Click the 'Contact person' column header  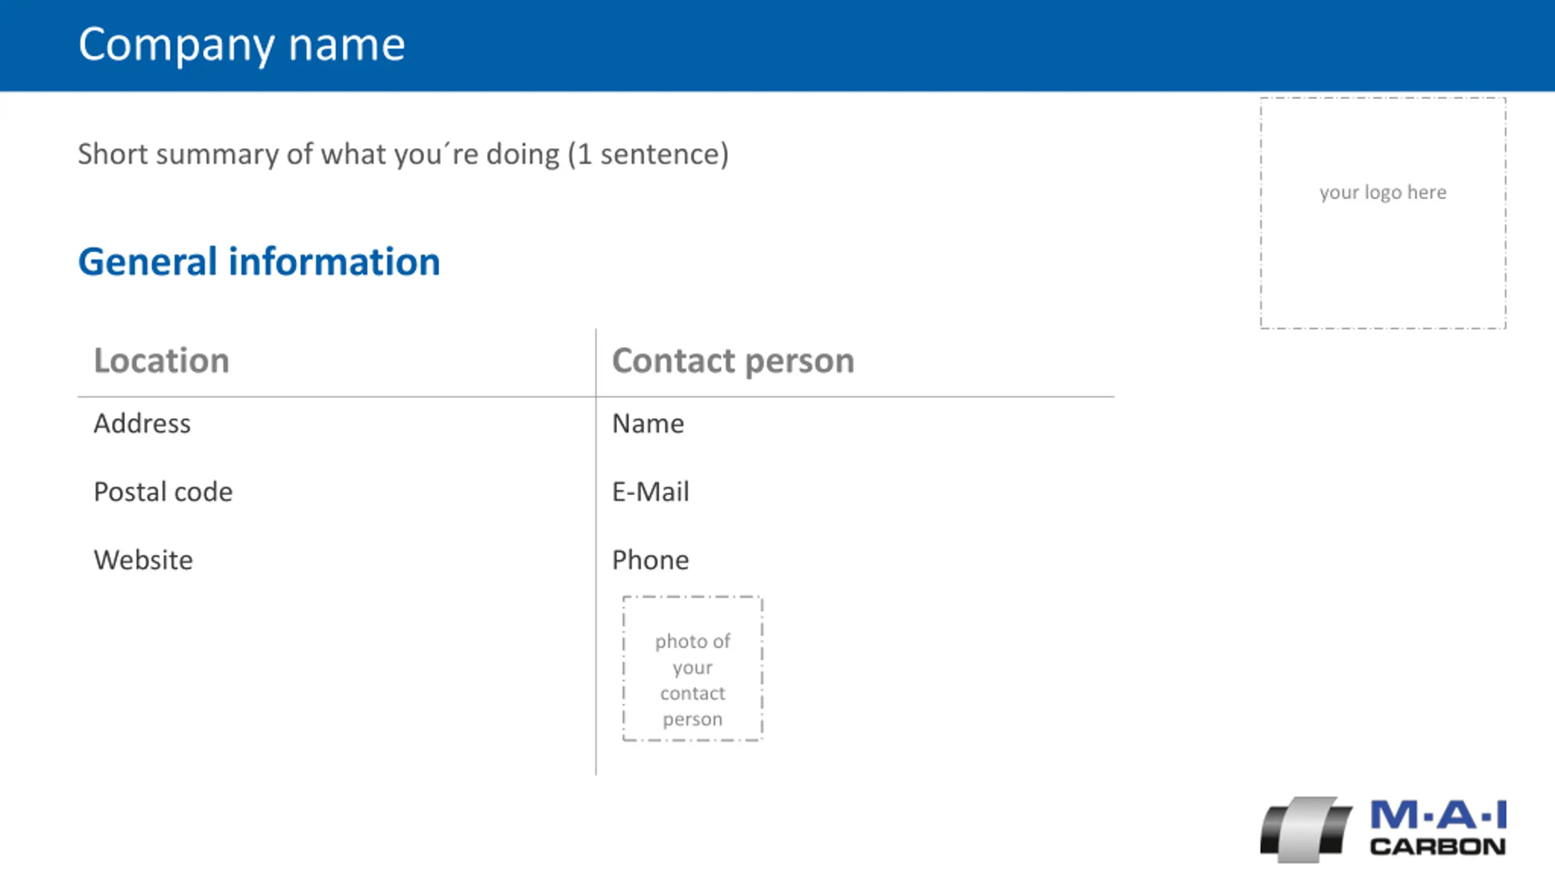coord(733,361)
